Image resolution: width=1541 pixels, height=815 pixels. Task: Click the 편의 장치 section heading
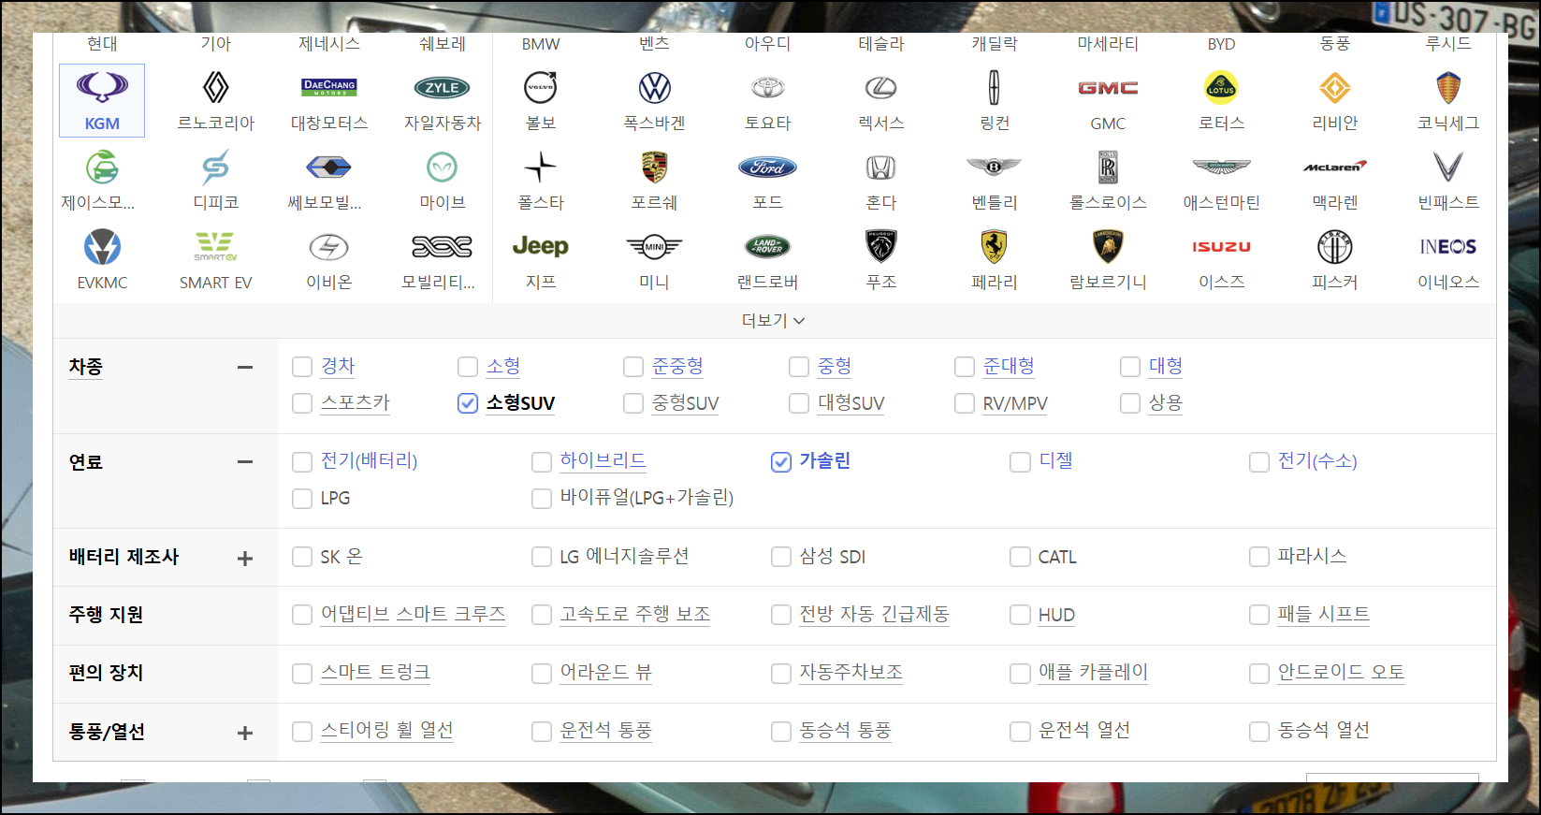coord(106,673)
